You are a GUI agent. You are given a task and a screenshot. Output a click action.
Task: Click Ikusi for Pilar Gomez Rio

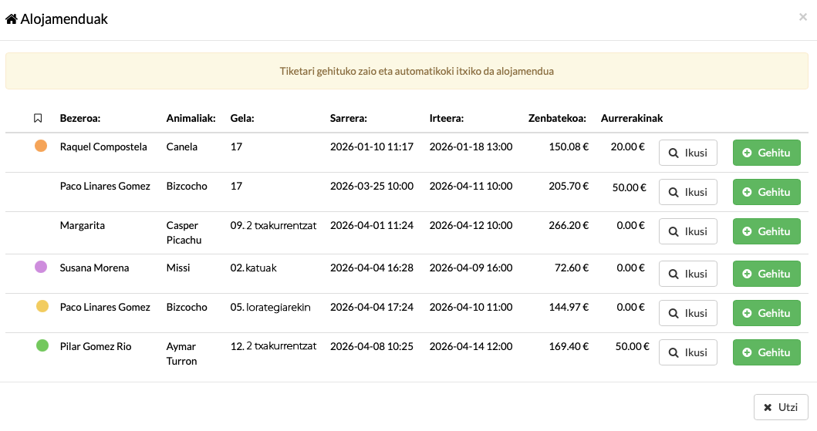click(x=687, y=352)
